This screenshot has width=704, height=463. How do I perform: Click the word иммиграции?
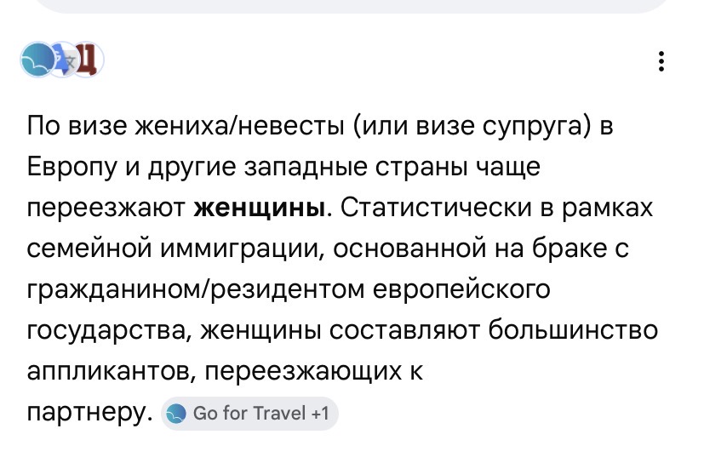coord(242,249)
